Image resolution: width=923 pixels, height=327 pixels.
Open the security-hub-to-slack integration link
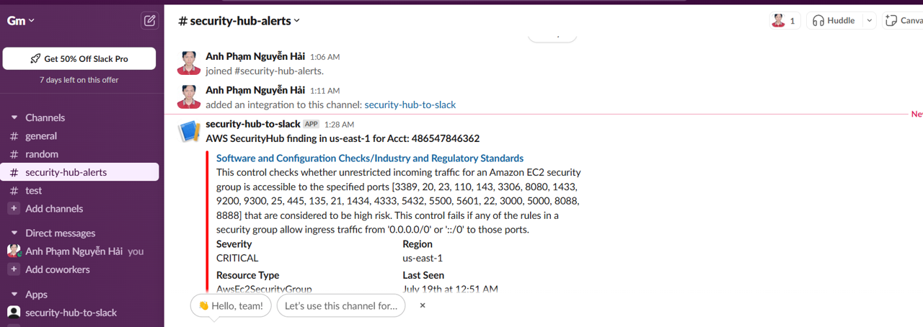(x=410, y=104)
